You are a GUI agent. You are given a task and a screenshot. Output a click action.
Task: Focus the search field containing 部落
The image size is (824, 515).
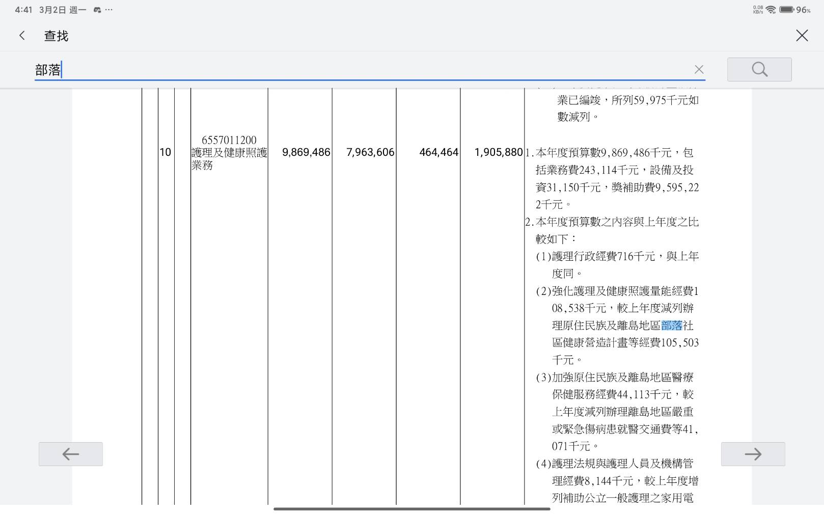pyautogui.click(x=356, y=70)
